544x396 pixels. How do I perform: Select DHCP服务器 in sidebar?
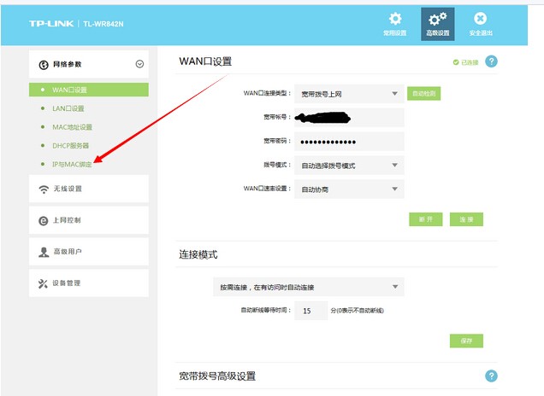click(x=70, y=146)
